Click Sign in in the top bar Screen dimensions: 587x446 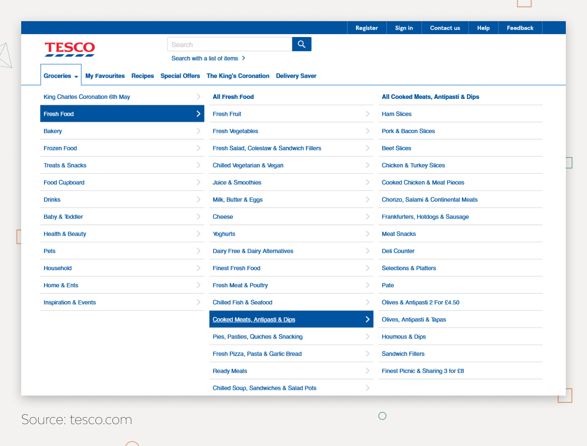point(404,28)
